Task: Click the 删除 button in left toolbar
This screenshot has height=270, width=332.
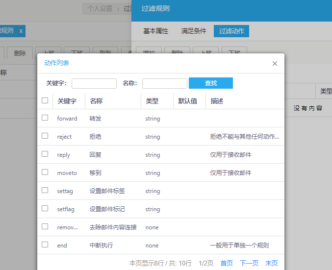Action: (x=20, y=53)
